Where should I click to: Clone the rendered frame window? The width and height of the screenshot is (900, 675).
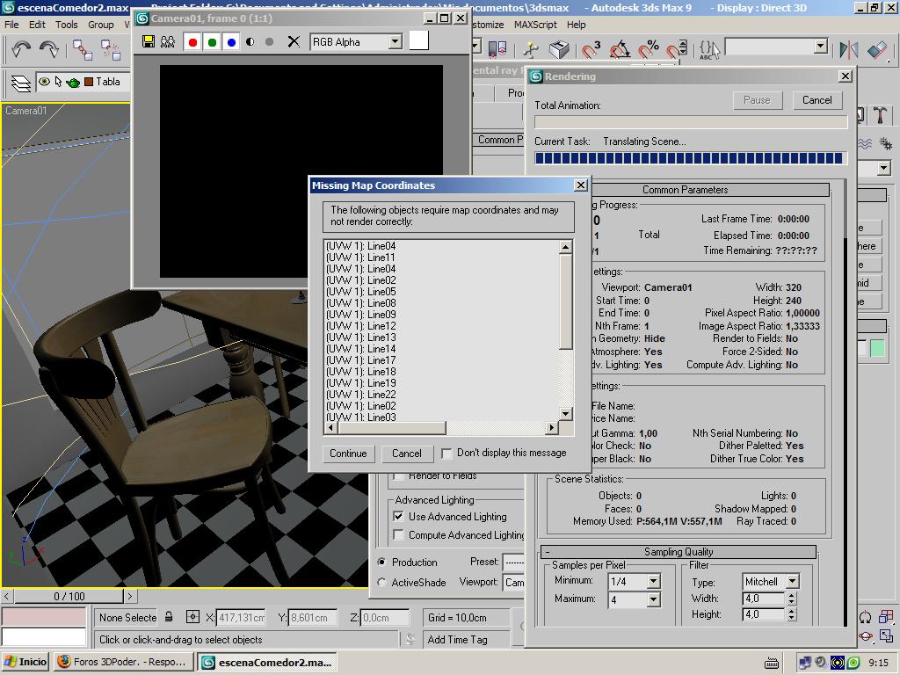click(168, 41)
